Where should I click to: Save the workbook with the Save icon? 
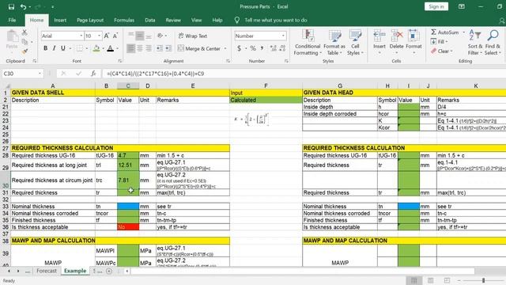click(11, 7)
